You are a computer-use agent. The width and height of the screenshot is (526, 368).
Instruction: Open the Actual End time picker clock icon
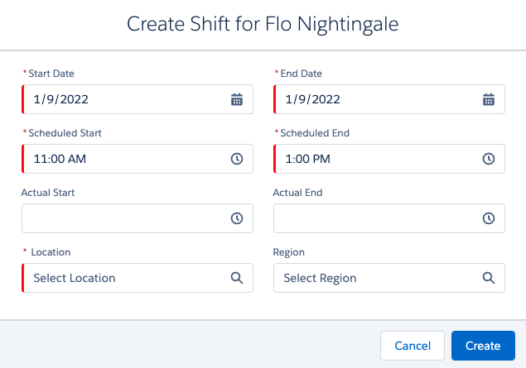(x=489, y=218)
